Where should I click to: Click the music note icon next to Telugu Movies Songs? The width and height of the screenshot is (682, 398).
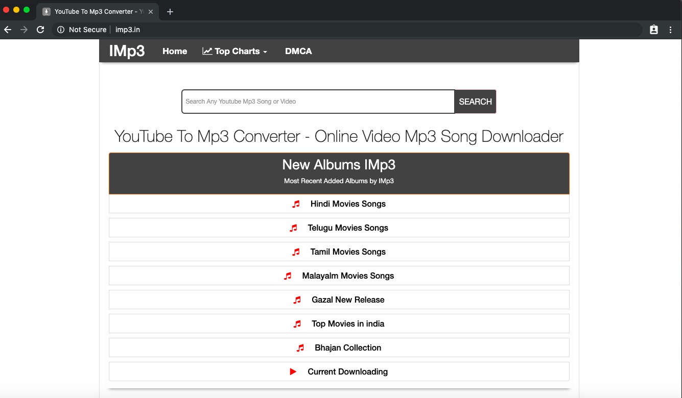[294, 228]
